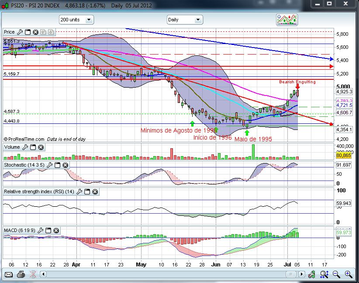
Task: Maximize the Price panel
Action: [28, 32]
